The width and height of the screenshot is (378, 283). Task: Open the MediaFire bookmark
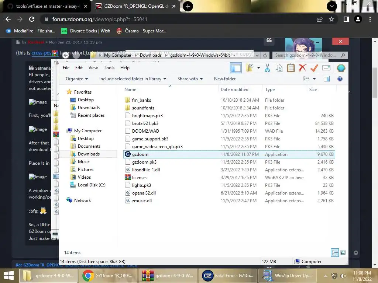click(x=31, y=31)
